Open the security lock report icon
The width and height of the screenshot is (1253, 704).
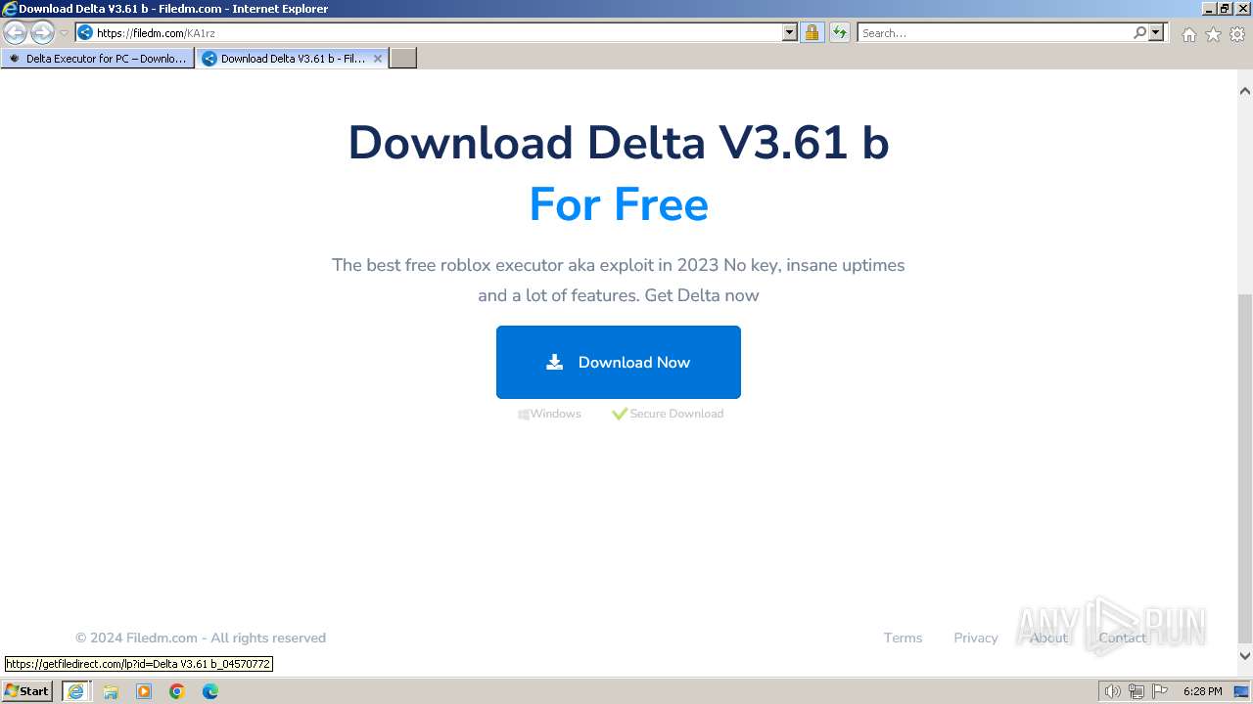click(812, 32)
